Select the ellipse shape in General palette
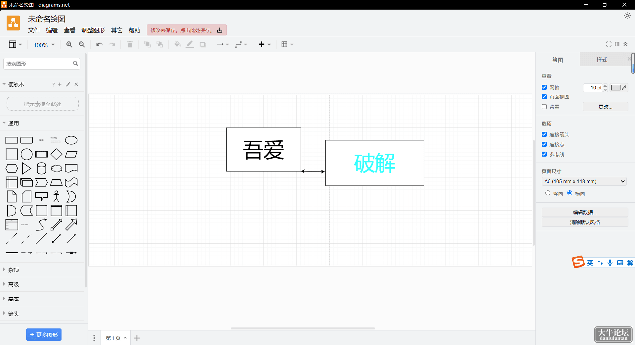This screenshot has width=635, height=345. [71, 140]
